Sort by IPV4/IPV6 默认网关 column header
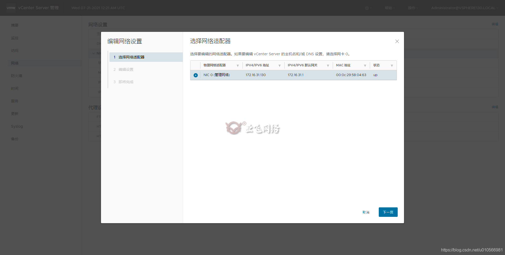505x255 pixels. click(x=302, y=65)
